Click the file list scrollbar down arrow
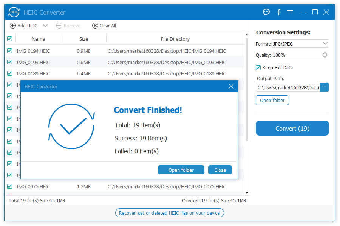This screenshot has width=340, height=226. coord(246,193)
